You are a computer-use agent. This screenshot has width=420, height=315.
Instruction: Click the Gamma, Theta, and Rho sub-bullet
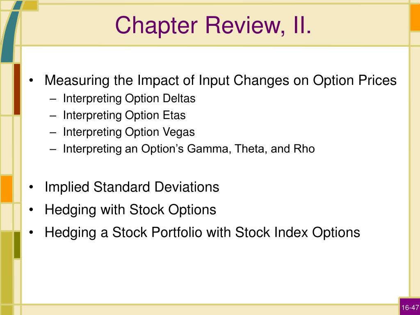(x=189, y=148)
